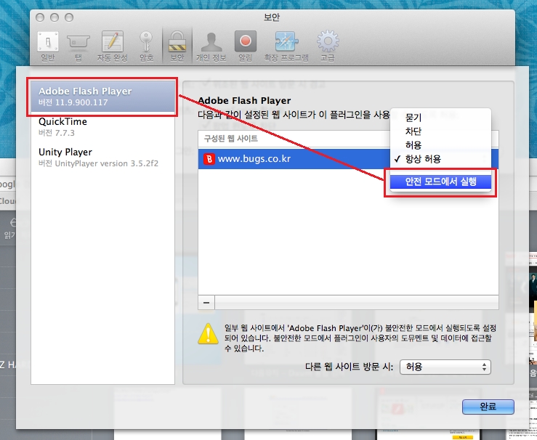
Task: Open the 자동 완성 (AutoFill) preferences pane
Action: point(112,47)
